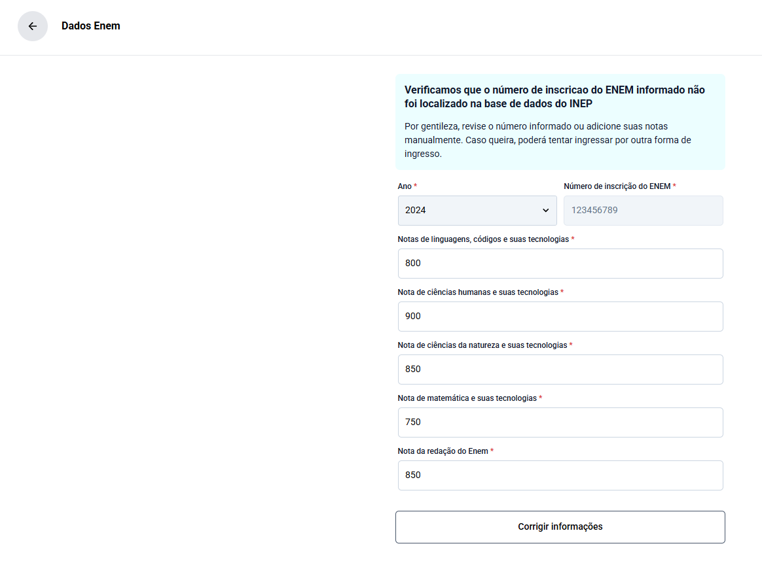Click the 'Nota de matemática e suas tecnologias' label

pos(469,398)
